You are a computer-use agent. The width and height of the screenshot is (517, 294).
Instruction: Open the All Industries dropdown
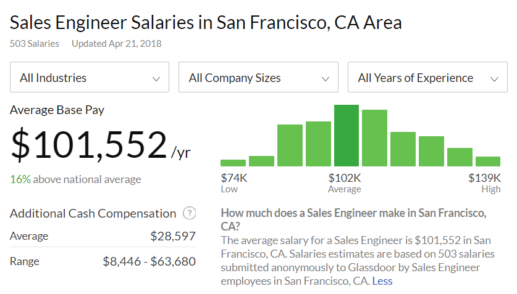[x=90, y=77]
